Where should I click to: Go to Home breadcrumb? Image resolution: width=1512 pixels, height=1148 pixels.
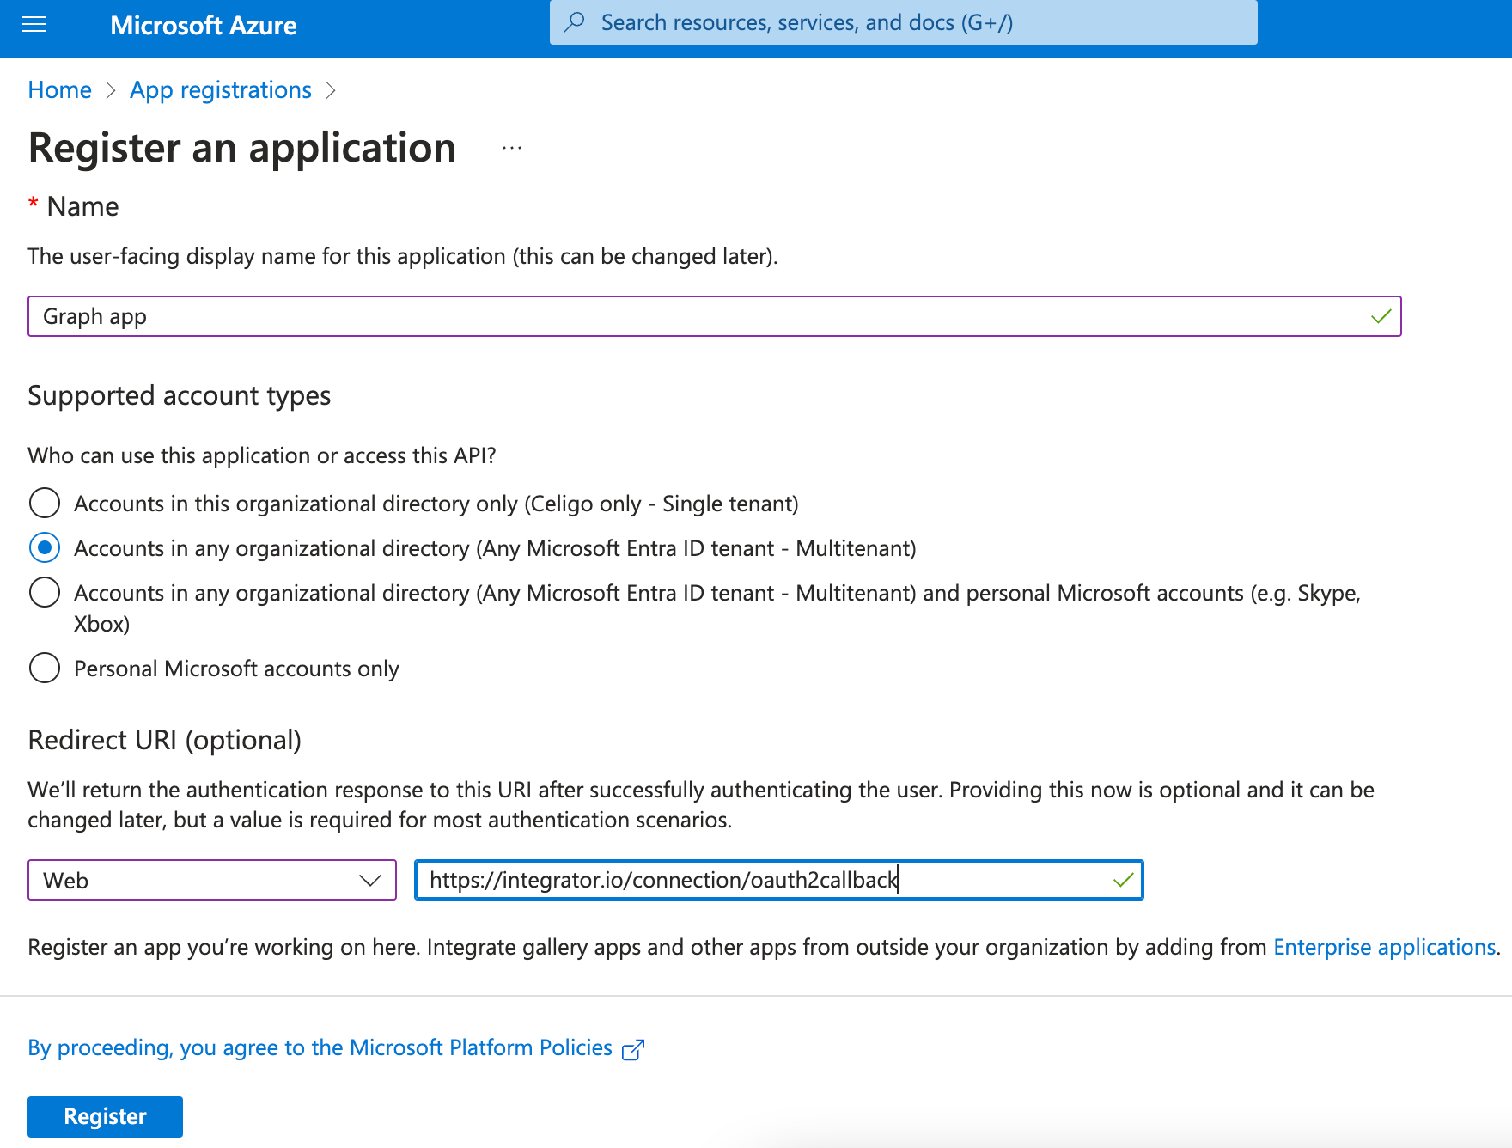(x=59, y=90)
